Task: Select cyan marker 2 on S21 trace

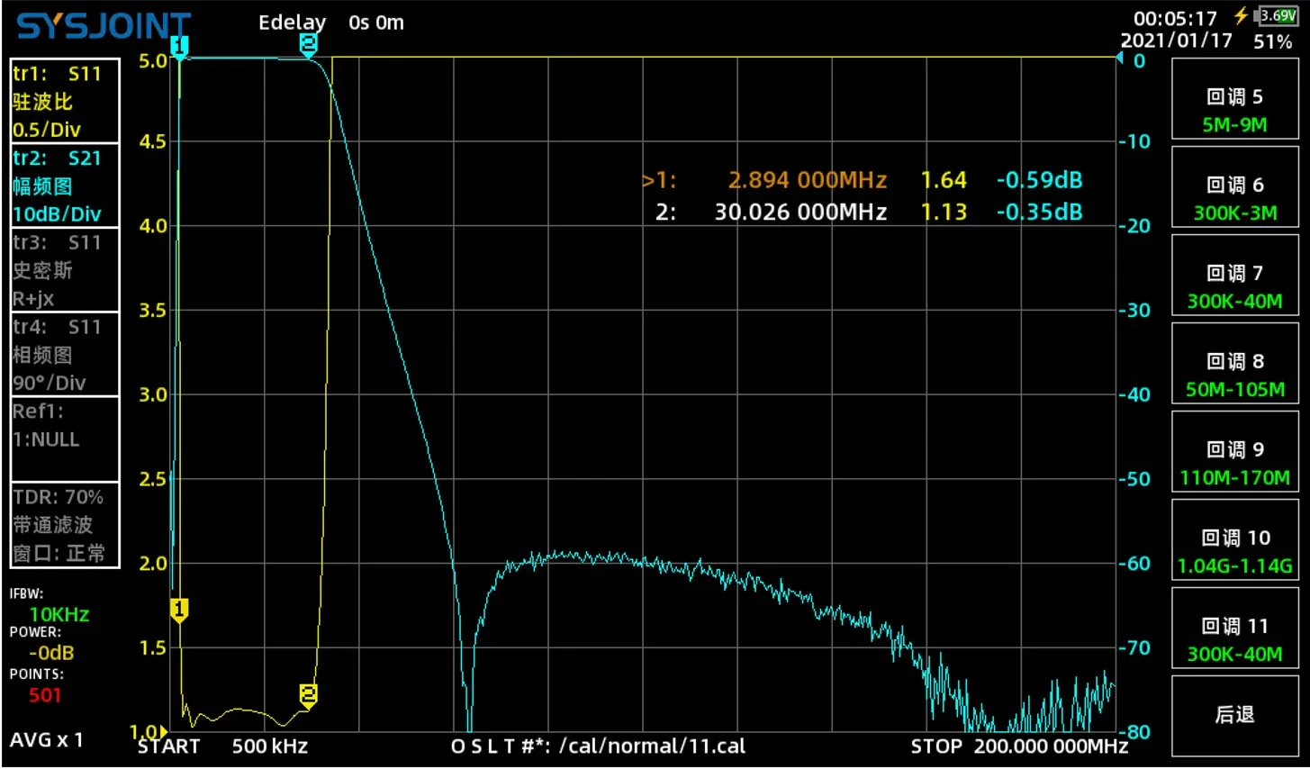Action: pos(308,46)
